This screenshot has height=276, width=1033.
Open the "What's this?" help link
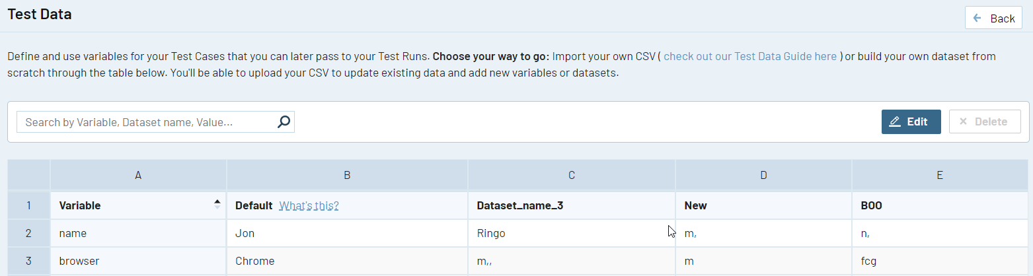[309, 205]
